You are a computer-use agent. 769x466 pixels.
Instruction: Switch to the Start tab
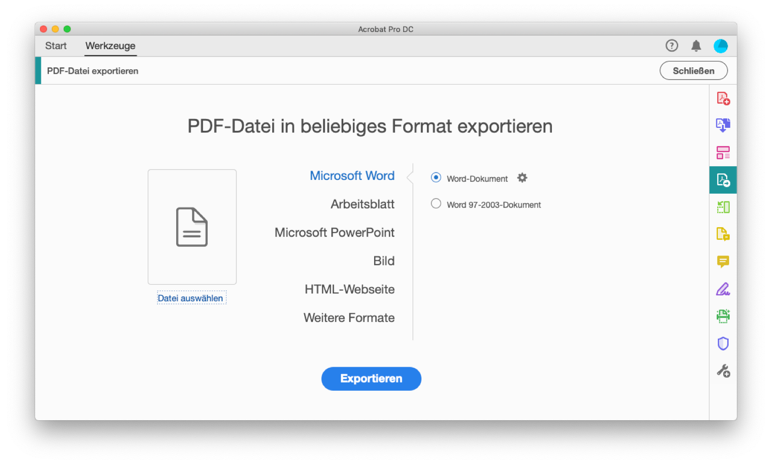[56, 46]
